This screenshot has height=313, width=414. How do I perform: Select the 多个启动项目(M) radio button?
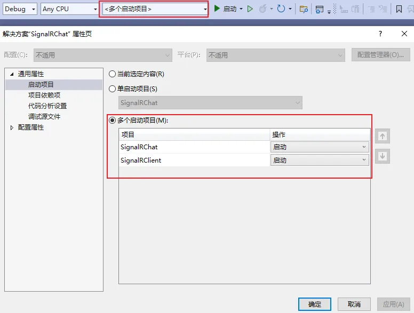(112, 121)
